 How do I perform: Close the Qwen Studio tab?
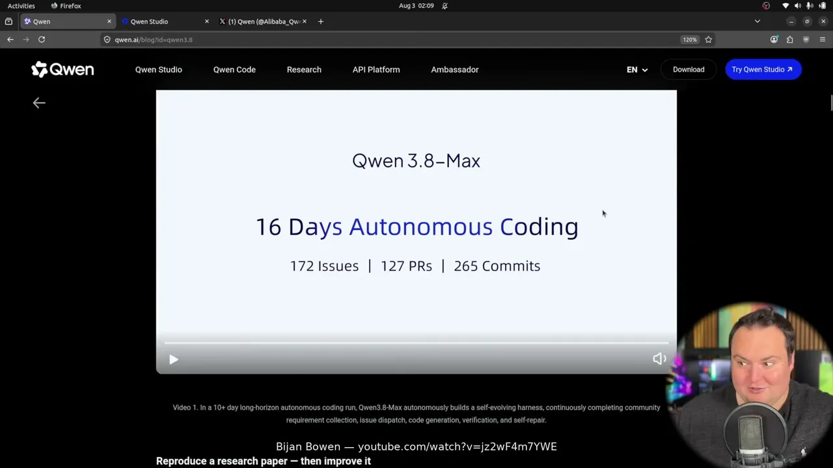[207, 21]
